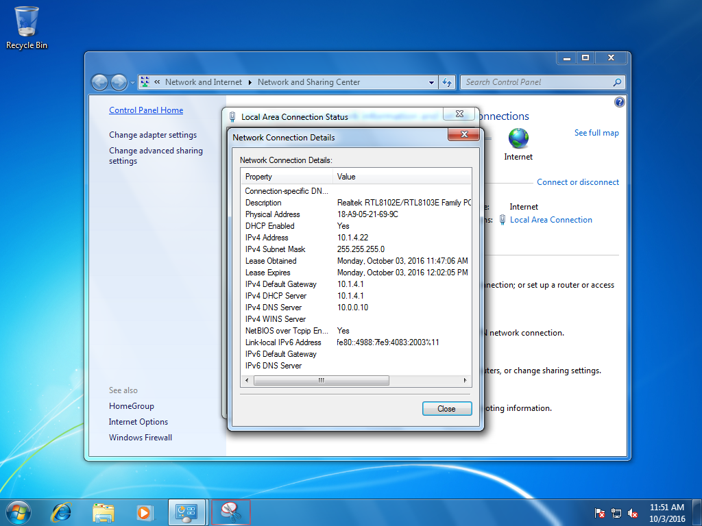This screenshot has height=526, width=702.
Task: Open Action Center flag tray icon
Action: 599,513
